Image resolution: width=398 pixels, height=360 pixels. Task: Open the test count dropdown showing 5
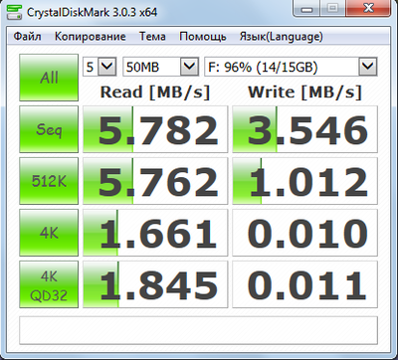(99, 67)
